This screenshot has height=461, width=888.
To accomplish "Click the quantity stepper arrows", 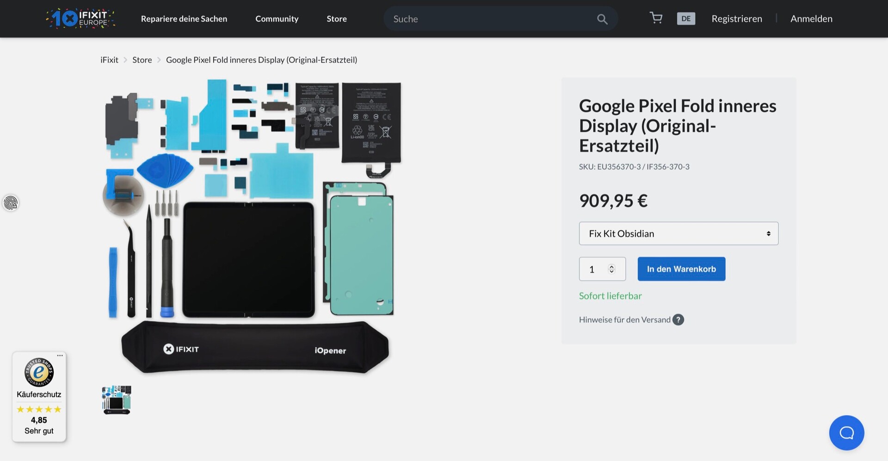I will pos(611,269).
